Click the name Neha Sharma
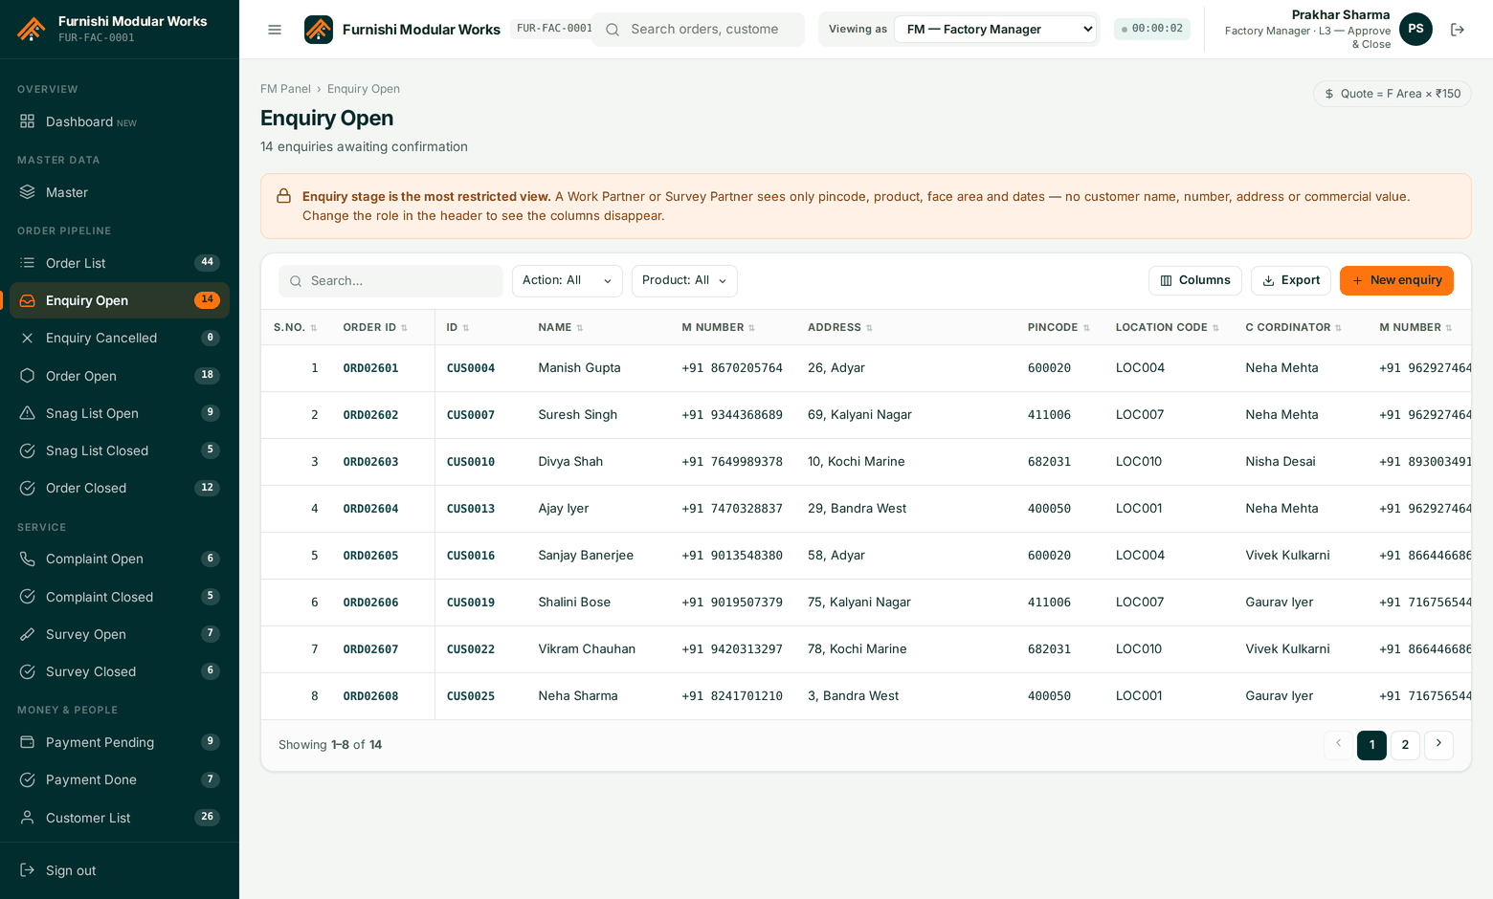 coord(578,695)
